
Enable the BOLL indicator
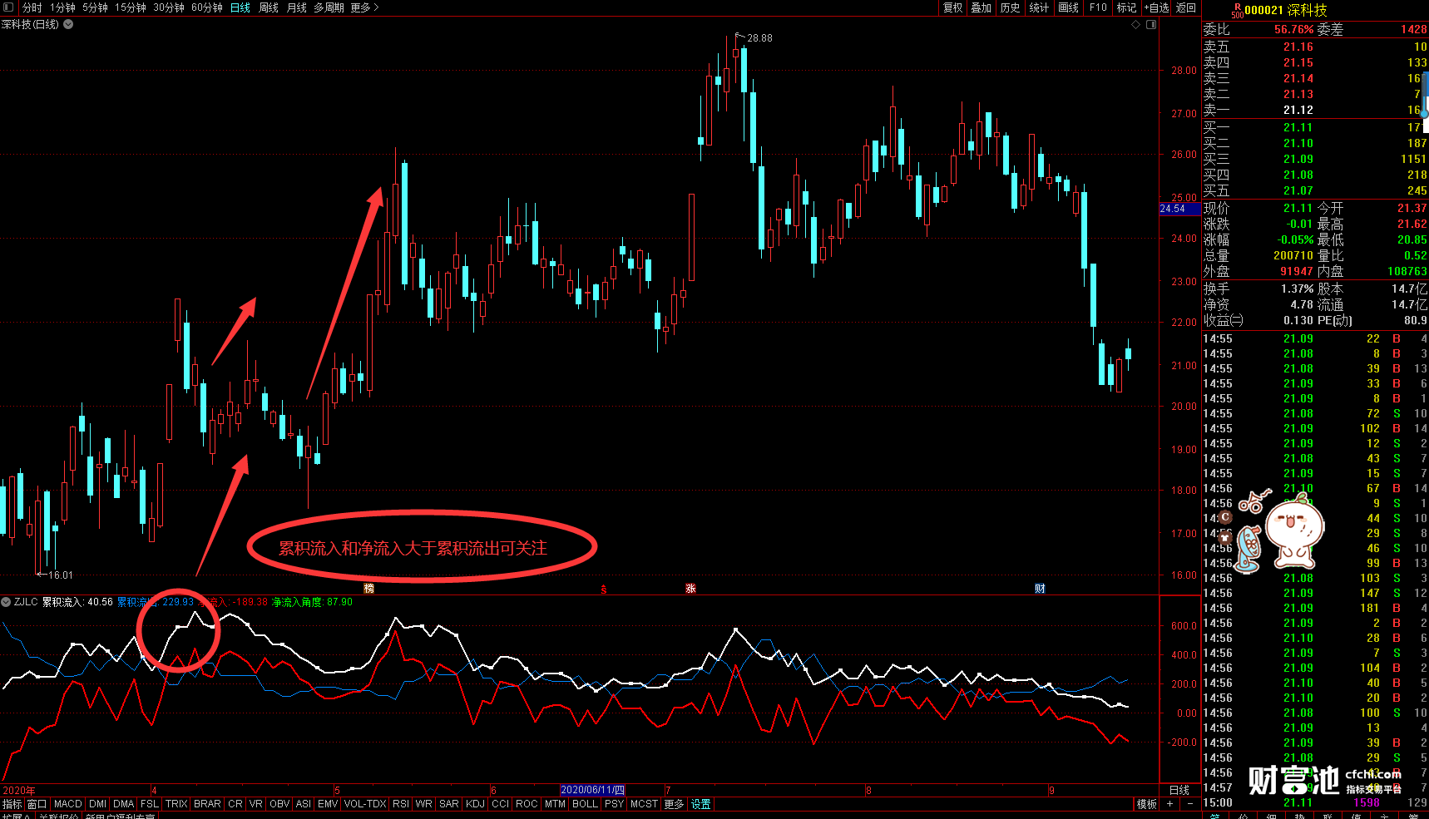pos(585,804)
